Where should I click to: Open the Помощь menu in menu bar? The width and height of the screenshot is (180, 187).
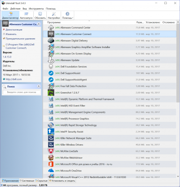(51, 9)
